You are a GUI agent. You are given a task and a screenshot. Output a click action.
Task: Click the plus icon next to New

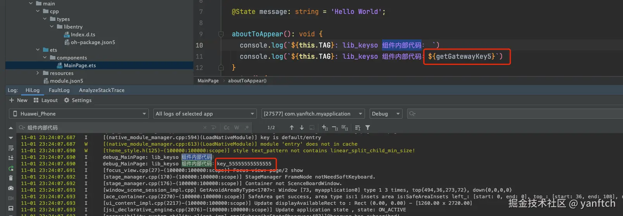tap(12, 100)
